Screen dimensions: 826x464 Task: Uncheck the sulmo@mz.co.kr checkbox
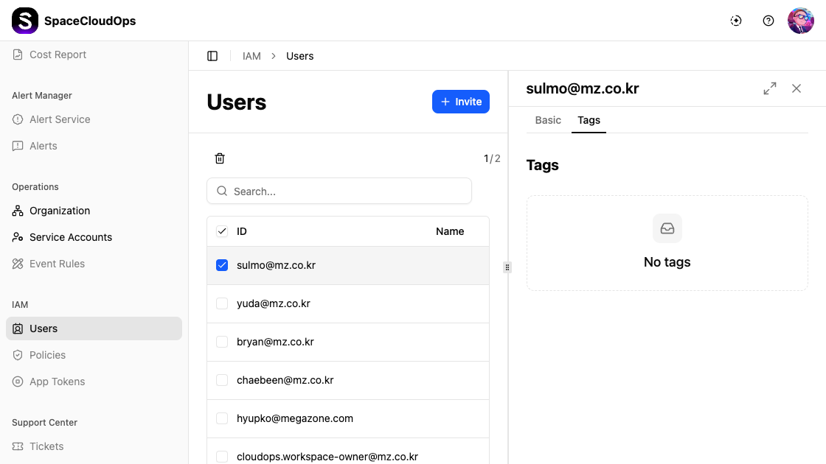point(222,265)
